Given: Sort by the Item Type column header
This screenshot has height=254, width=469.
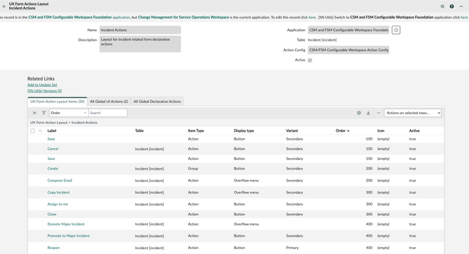Looking at the screenshot, I should [196, 131].
